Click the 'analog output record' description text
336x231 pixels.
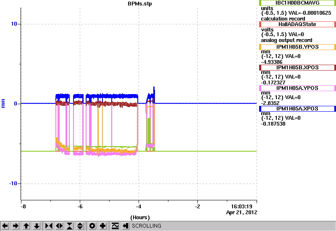pos(286,40)
